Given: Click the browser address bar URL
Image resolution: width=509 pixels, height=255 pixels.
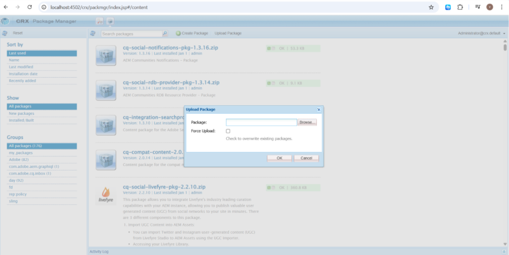Looking at the screenshot, I should pyautogui.click(x=99, y=7).
